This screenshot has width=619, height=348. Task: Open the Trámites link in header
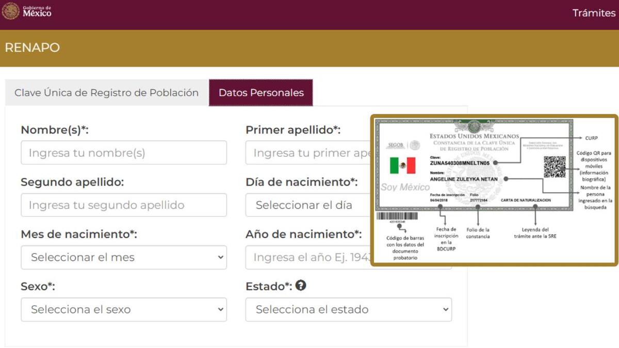pos(594,13)
